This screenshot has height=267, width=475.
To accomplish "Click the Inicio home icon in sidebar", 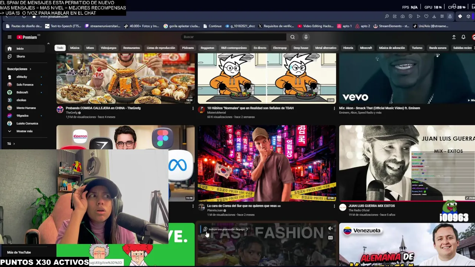I will click(10, 49).
